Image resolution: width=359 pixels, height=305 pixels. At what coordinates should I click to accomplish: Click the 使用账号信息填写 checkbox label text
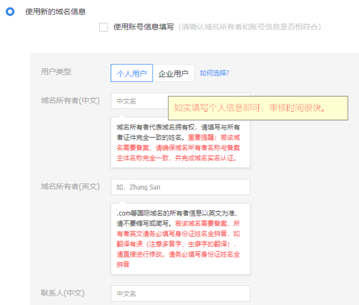point(144,27)
